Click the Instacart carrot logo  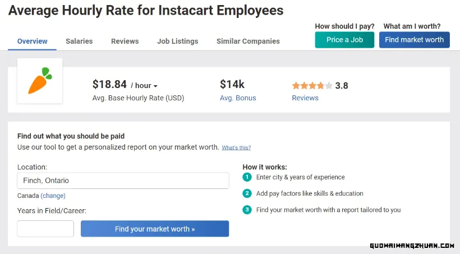point(40,81)
